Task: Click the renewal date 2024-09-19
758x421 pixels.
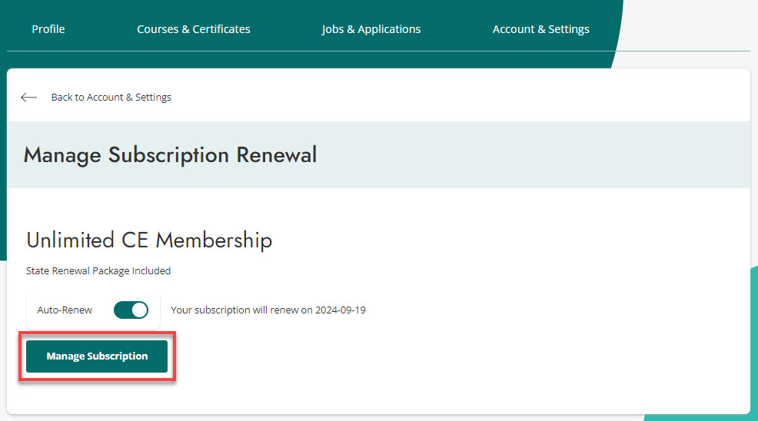Action: [x=340, y=310]
